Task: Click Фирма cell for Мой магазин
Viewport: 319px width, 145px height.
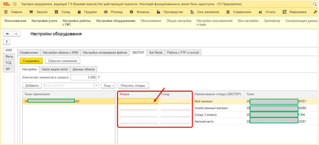Action: coord(138,101)
